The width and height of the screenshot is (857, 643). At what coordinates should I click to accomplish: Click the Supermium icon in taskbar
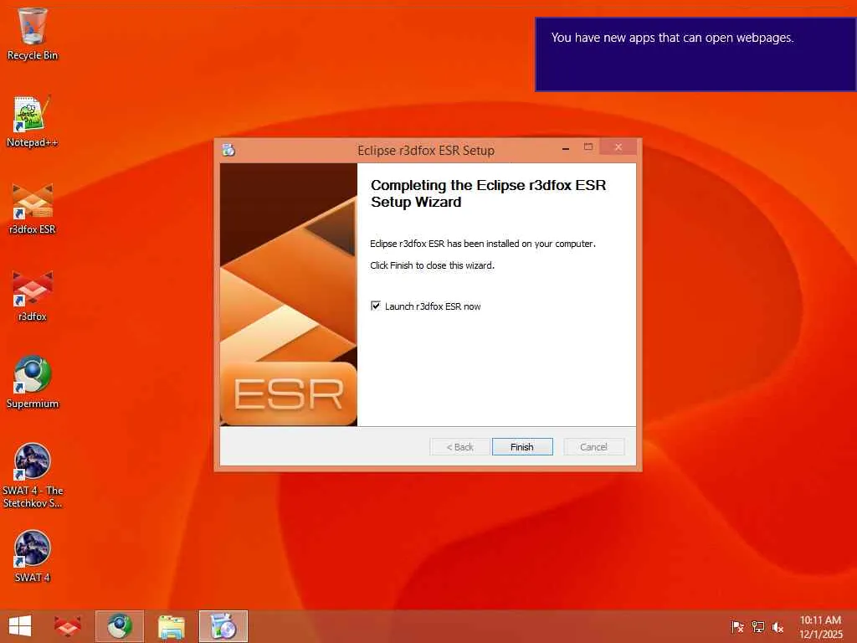tap(120, 626)
